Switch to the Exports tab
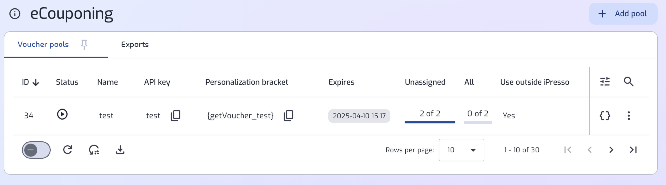The width and height of the screenshot is (666, 185). [135, 45]
